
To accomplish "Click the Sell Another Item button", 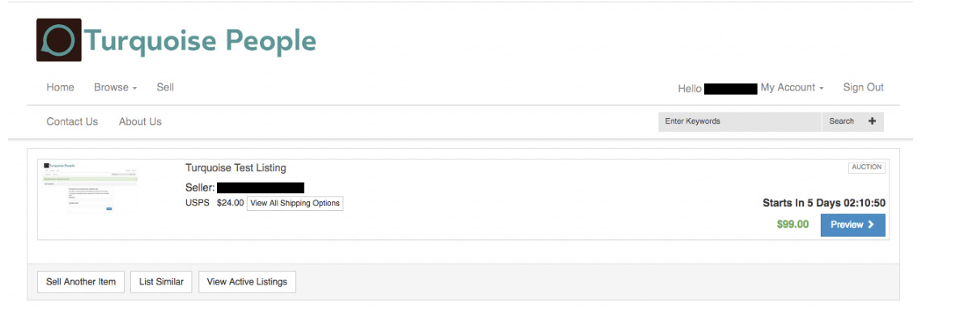I will click(81, 282).
